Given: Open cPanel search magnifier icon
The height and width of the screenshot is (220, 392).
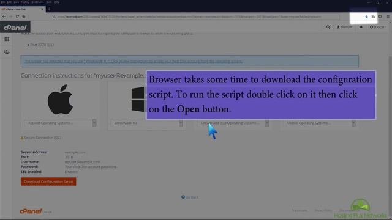Looking at the screenshot, I should (328, 27).
